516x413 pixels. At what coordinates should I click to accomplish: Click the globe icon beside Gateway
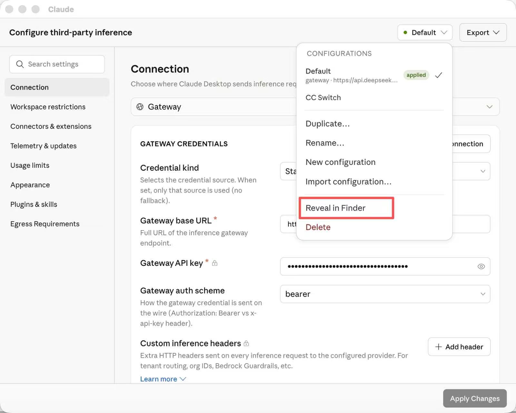point(140,107)
